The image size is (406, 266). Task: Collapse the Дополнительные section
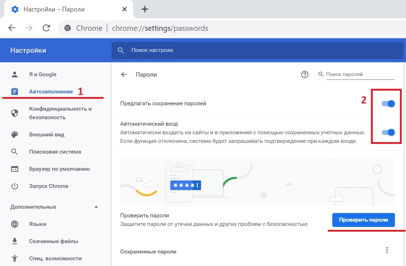[96, 207]
